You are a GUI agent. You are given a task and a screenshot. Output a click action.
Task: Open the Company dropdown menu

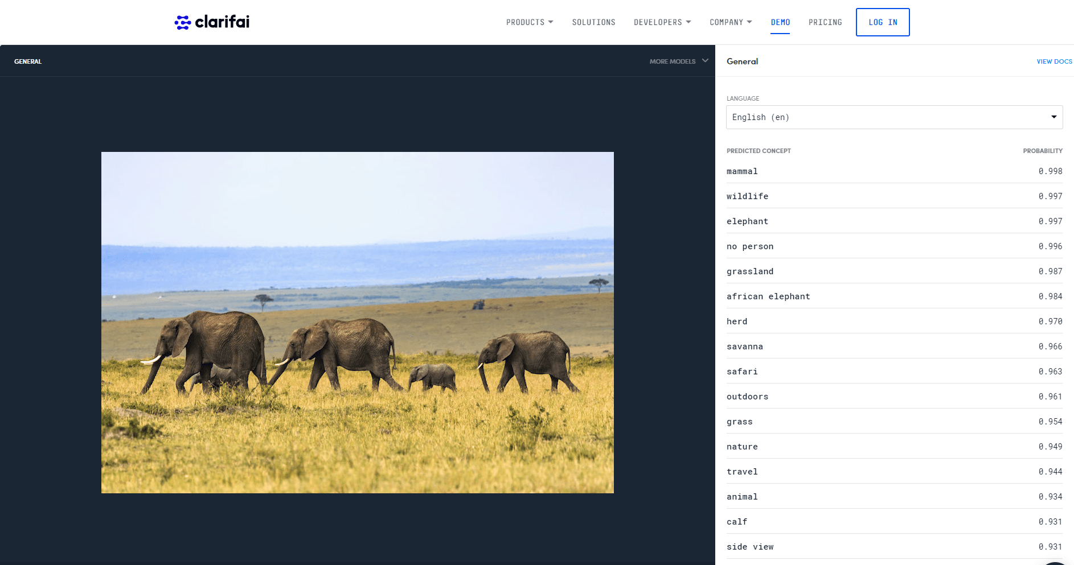pyautogui.click(x=730, y=22)
